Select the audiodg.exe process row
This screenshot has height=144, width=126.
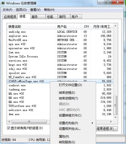pyautogui.click(x=60, y=32)
